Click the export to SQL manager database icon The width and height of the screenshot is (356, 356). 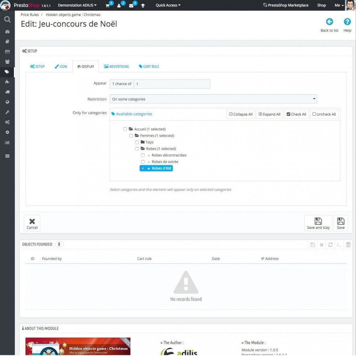pyautogui.click(x=348, y=245)
